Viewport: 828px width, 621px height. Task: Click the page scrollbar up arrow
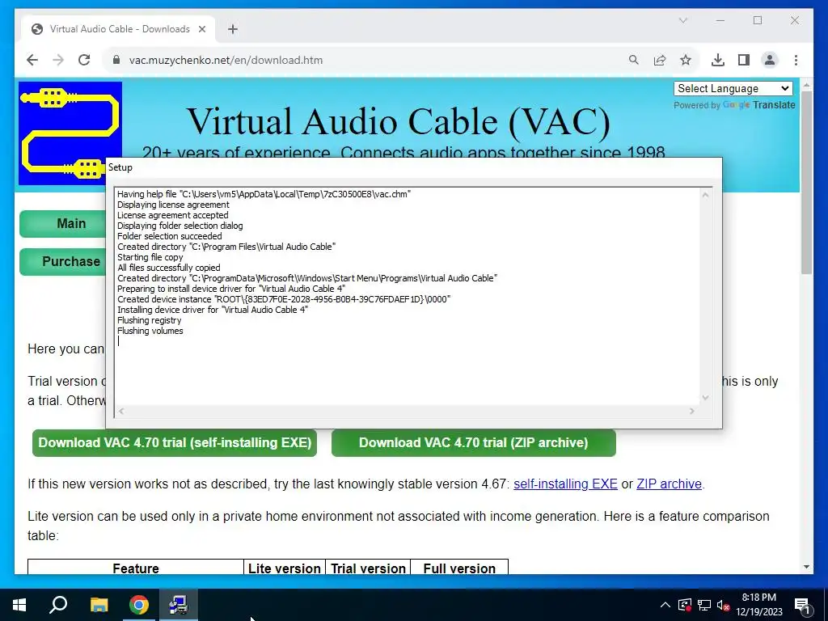coord(806,84)
